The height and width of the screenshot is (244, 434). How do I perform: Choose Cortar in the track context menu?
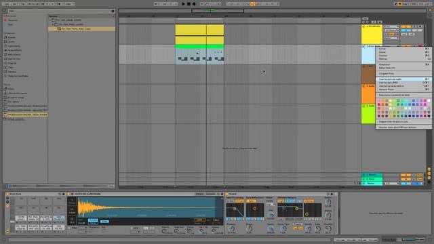click(403, 49)
